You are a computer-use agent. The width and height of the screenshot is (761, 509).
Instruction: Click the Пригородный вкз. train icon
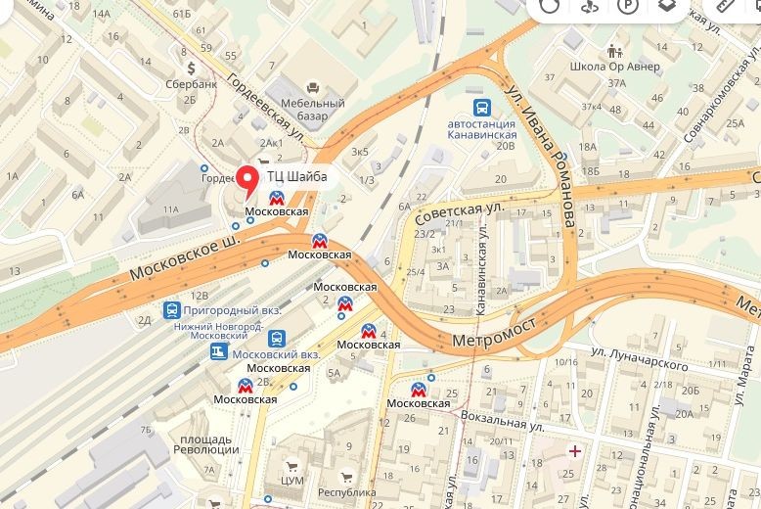coord(172,310)
